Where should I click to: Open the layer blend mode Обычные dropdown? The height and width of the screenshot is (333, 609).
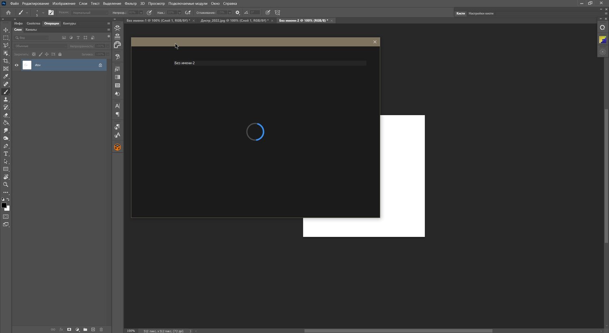40,46
